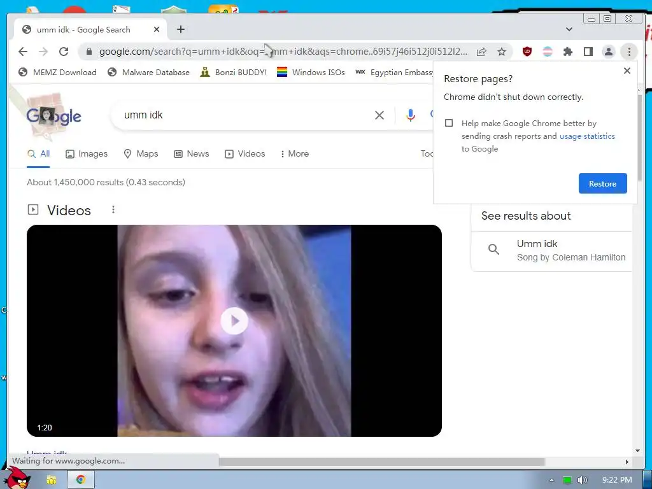
Task: Enable sending crash reports checkbox
Action: pyautogui.click(x=449, y=123)
